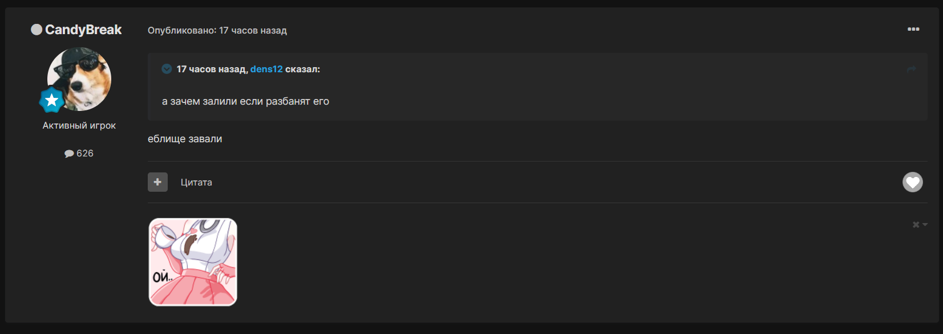The width and height of the screenshot is (943, 334).
Task: Expand the small caret next to signature cross
Action: click(x=925, y=225)
